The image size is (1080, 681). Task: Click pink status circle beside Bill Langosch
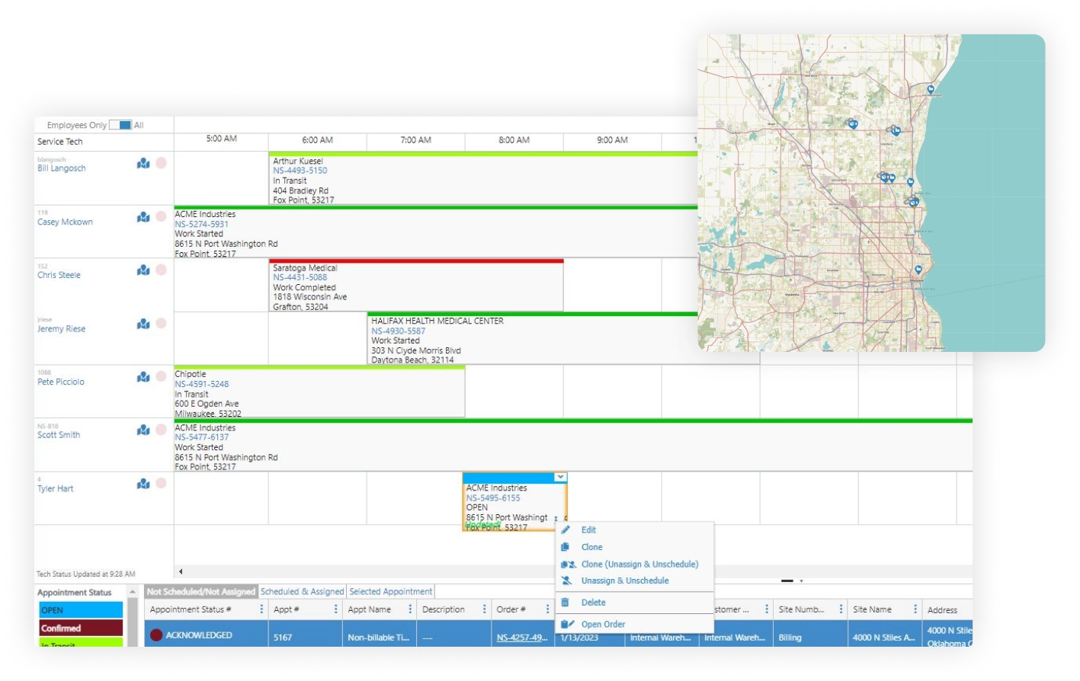[x=161, y=163]
